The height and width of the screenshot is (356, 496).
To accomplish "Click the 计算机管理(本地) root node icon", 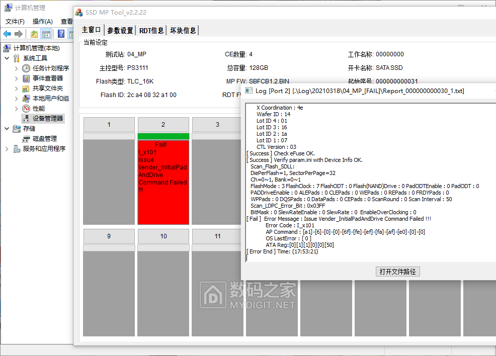I will (7, 48).
